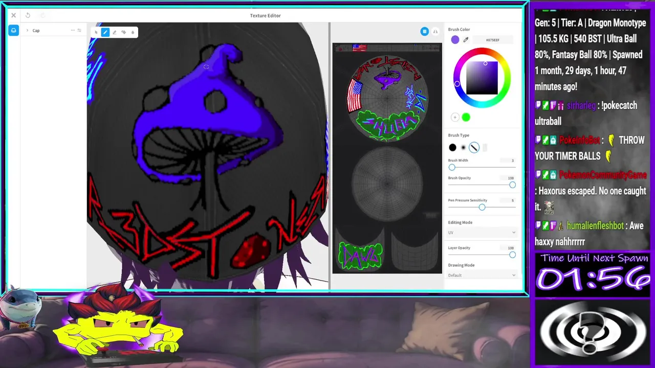Open the Editing Mode UV dropdown
Screen dimensions: 655x368
(482, 233)
